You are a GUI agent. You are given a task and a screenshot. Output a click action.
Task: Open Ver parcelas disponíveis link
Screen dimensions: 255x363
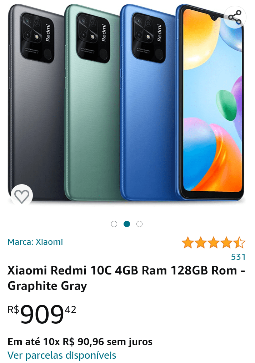pos(62,355)
